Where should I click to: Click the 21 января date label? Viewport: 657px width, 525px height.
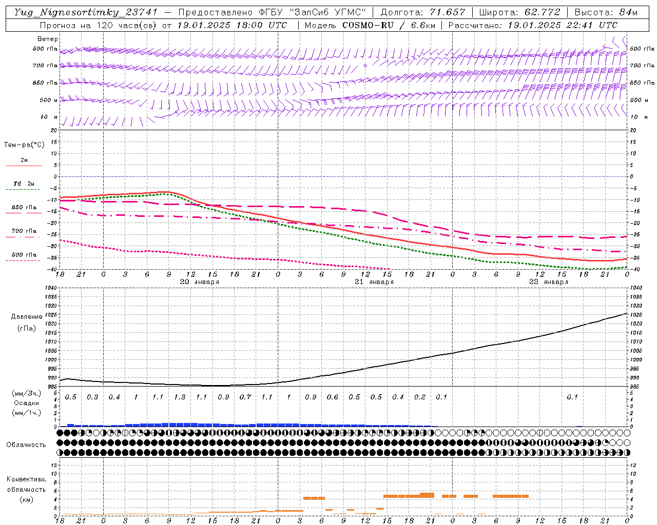(374, 282)
